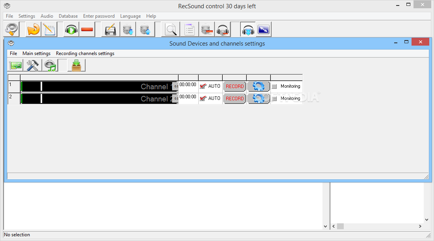Open the Main settings menu
434x241 pixels.
point(37,53)
